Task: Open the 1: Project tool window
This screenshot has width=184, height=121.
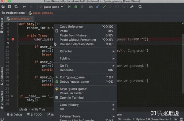Action: coord(2,25)
